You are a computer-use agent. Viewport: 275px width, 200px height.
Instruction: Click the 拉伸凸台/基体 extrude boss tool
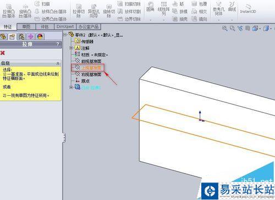(x=8, y=11)
